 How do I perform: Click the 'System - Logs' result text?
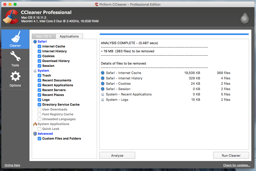[x=117, y=100]
